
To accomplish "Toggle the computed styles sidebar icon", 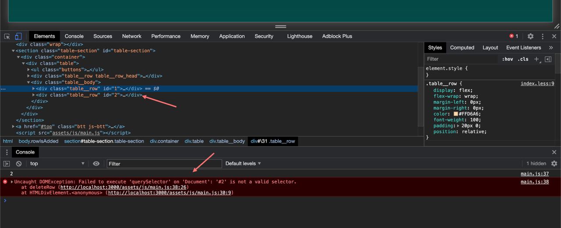I will coord(548,59).
